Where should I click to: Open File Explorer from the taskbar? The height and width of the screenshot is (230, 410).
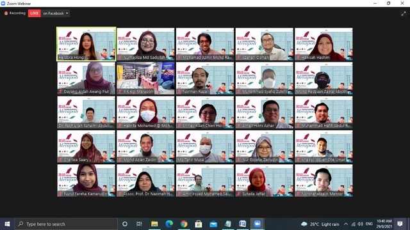(154, 224)
